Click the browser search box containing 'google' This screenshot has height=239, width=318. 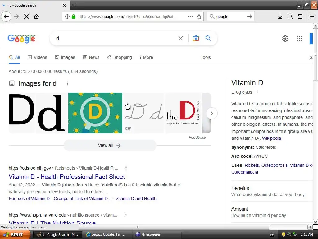[x=230, y=16]
